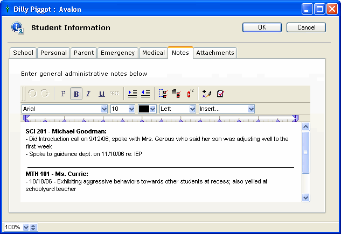Image resolution: width=341 pixels, height=234 pixels.
Task: Open the text color swatch picker
Action: coord(153,109)
